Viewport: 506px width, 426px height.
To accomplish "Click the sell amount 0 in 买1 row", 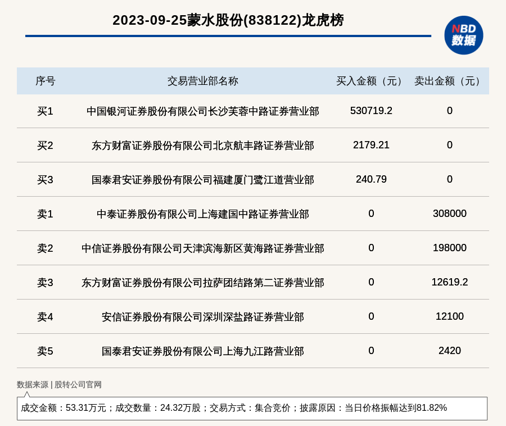I will pos(450,111).
